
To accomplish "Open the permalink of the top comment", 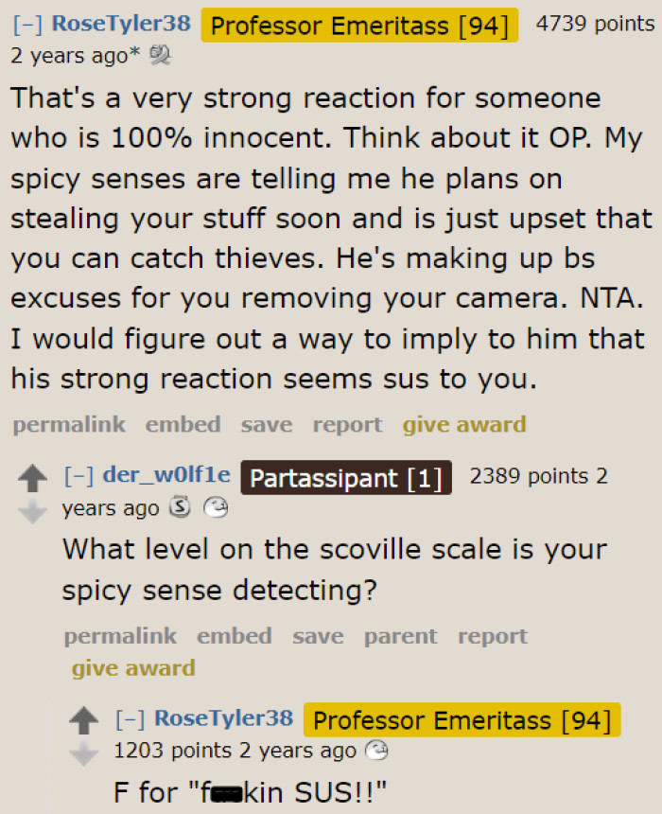I will pos(68,424).
